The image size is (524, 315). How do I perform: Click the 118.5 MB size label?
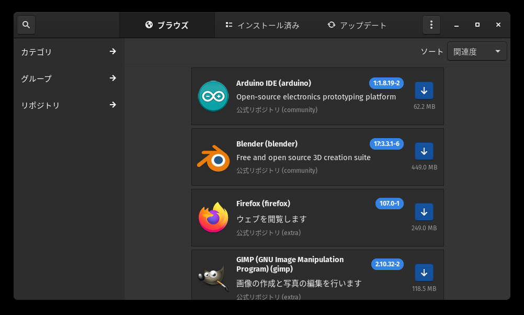click(424, 289)
